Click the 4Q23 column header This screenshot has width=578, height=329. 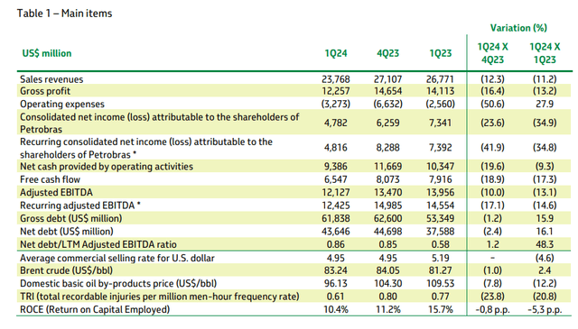point(387,53)
